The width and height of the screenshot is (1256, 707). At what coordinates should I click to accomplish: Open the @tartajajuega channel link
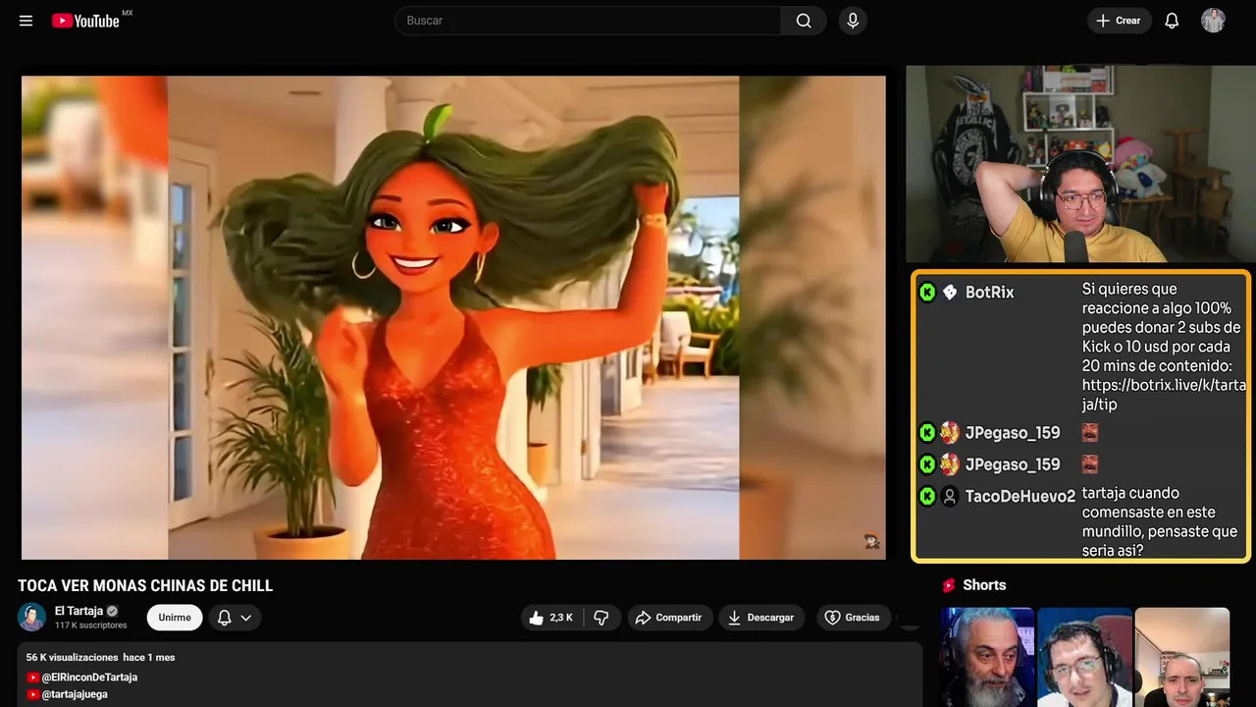coord(74,694)
